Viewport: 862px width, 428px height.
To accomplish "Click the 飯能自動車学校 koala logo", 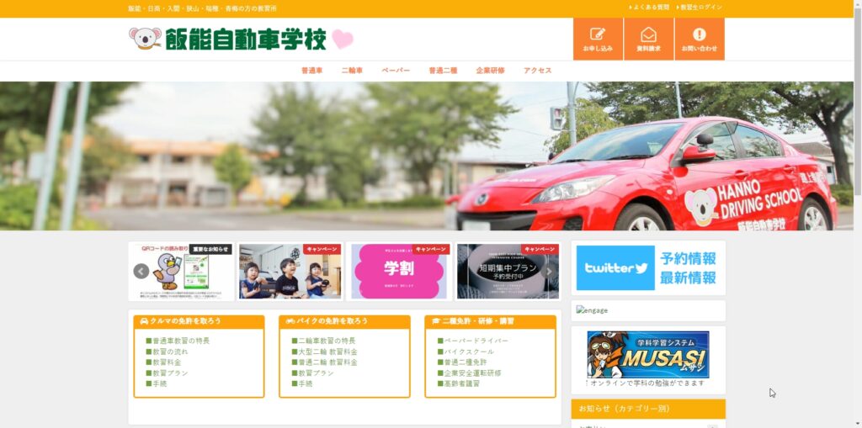I will coord(241,39).
